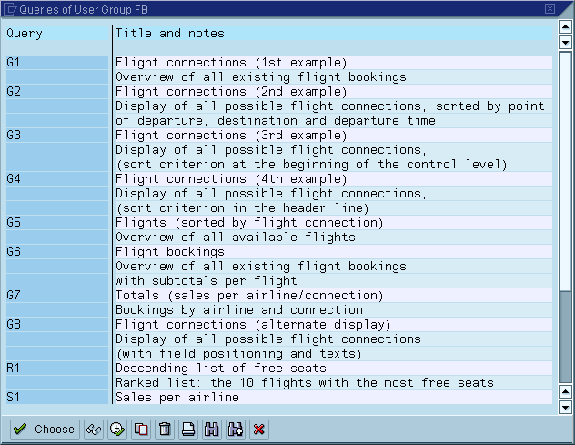Open Find using the binoculars icon
The height and width of the screenshot is (445, 575).
pos(212,429)
